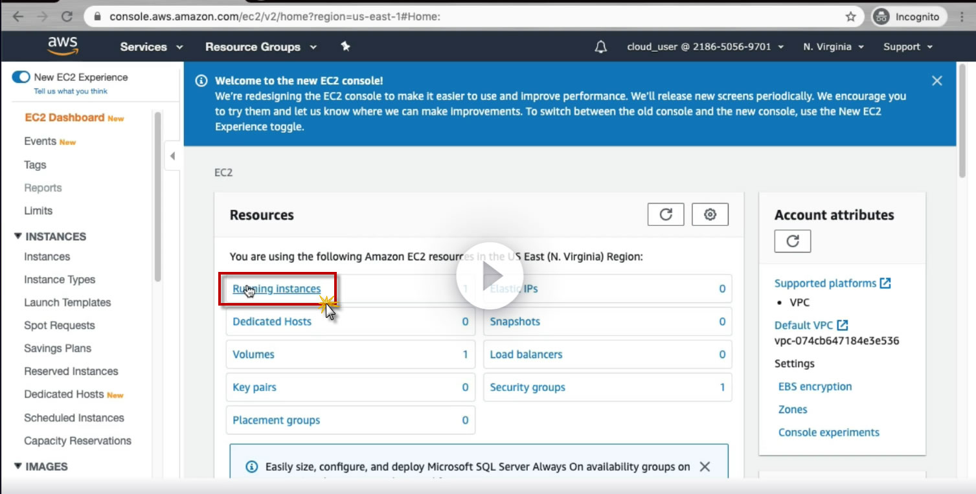The height and width of the screenshot is (494, 976).
Task: Collapse the IMAGES sidebar section
Action: coord(17,466)
